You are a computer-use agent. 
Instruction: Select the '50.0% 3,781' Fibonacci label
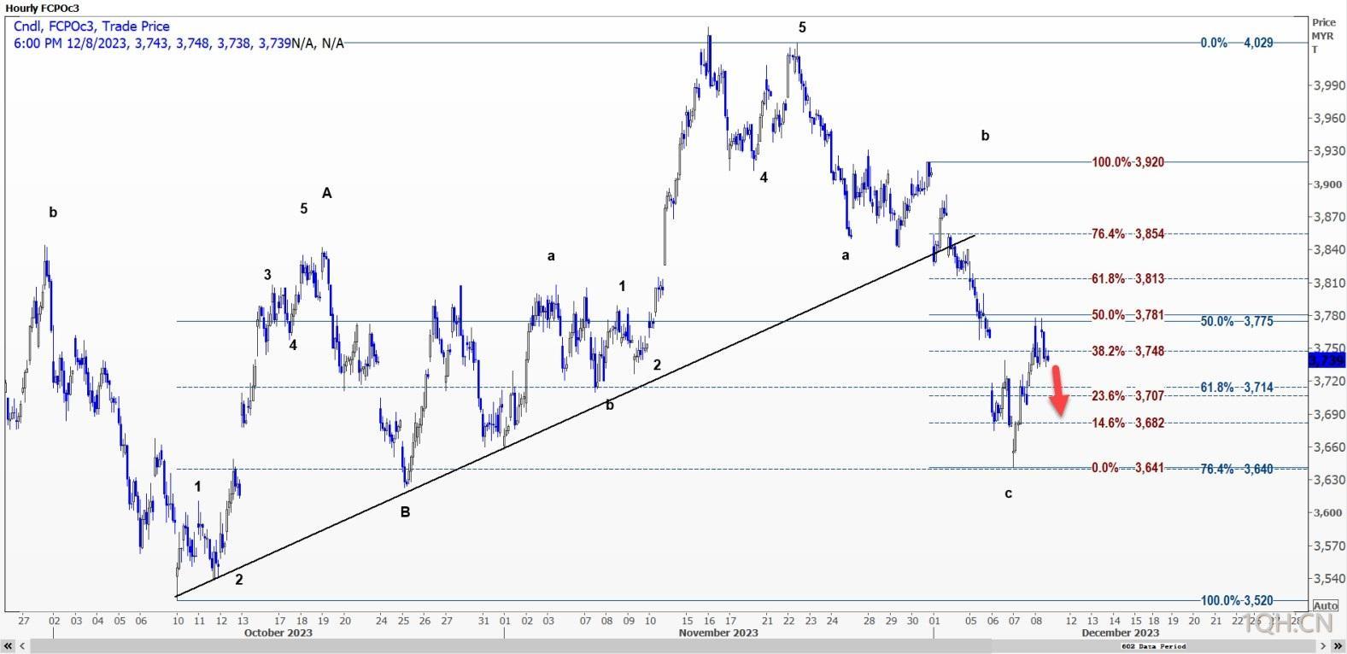pos(1127,315)
